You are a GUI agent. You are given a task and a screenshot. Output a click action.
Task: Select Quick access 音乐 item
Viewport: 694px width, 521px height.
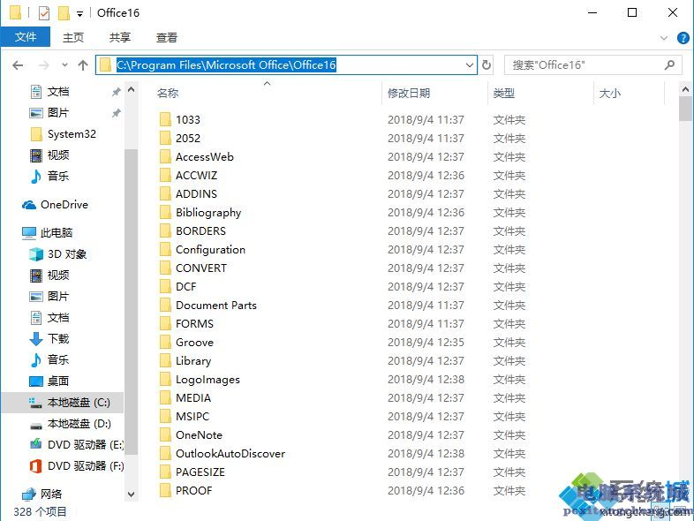(x=58, y=177)
